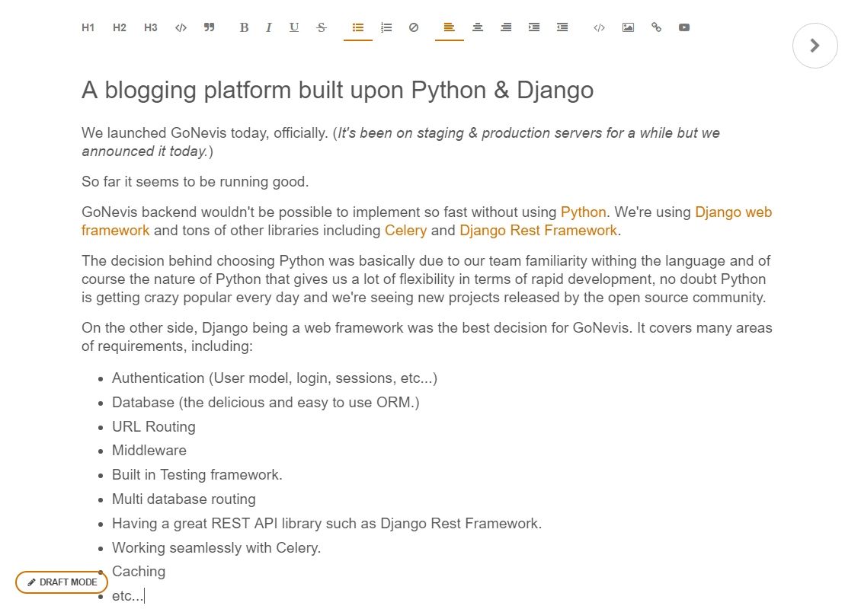Viewport: 861px width, 609px height.
Task: Toggle underline formatting
Action: coord(294,27)
